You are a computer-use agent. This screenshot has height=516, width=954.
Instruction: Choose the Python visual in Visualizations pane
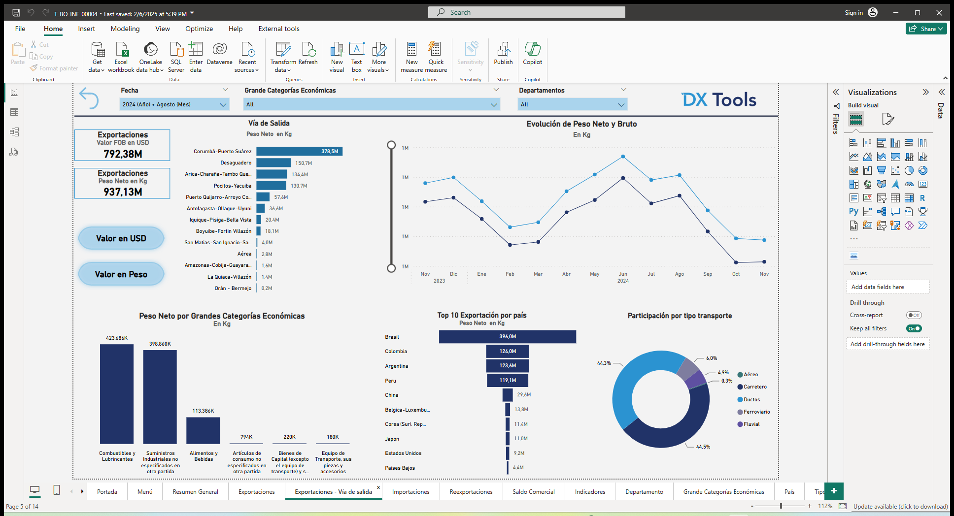click(x=853, y=211)
